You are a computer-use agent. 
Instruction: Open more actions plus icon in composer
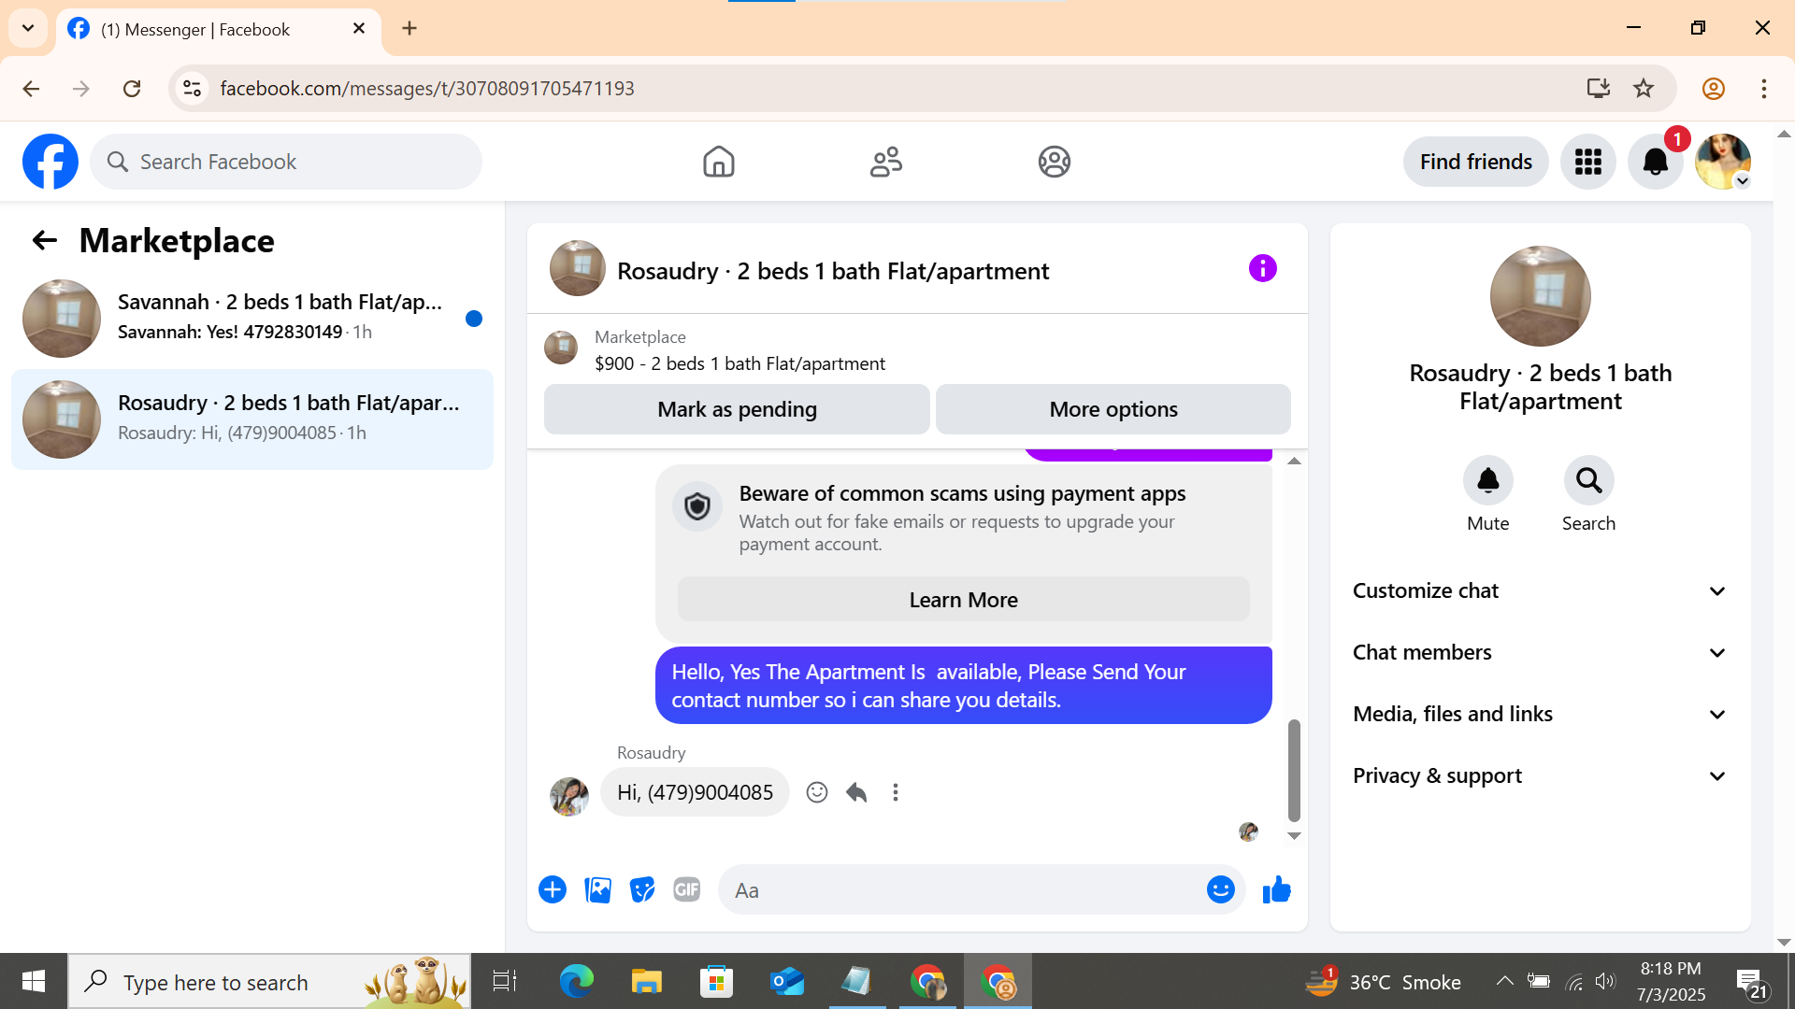point(553,890)
